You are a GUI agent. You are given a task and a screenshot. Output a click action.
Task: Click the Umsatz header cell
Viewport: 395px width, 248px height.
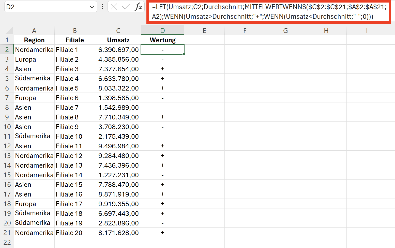pyautogui.click(x=118, y=40)
